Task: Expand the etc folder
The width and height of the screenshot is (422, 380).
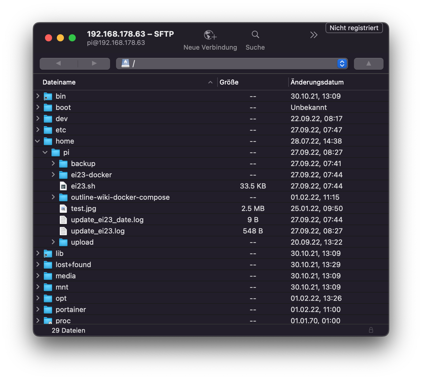Action: point(38,130)
